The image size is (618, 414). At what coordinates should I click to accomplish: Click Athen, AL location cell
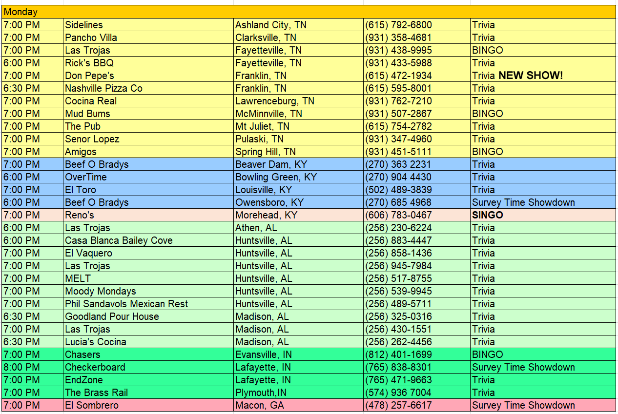[x=298, y=228]
